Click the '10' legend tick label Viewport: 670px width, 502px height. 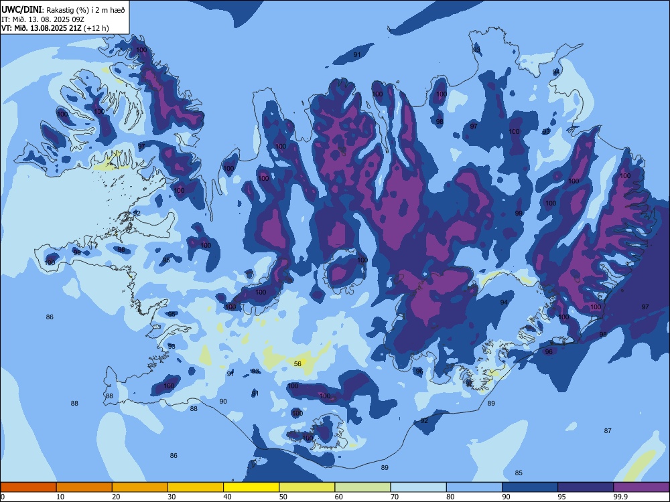[x=60, y=497]
